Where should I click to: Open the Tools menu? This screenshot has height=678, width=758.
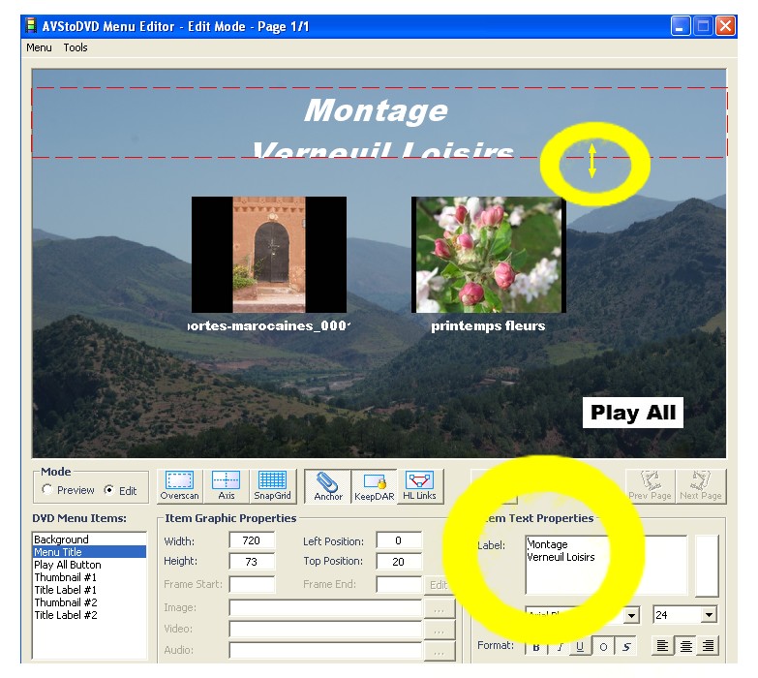click(76, 47)
